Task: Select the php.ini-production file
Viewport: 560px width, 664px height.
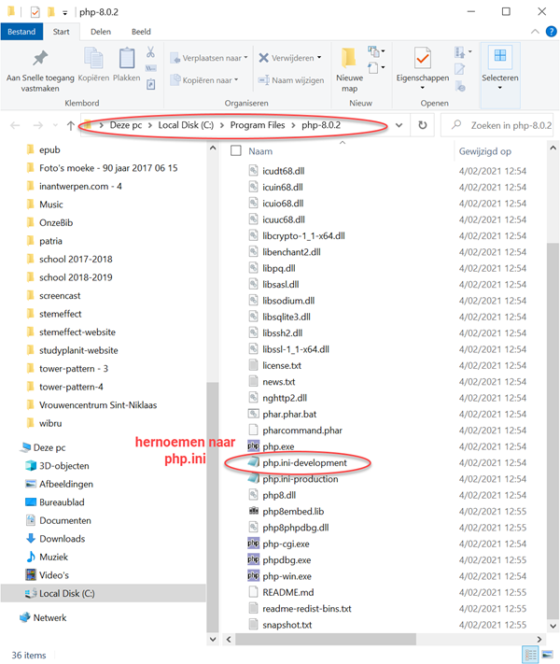Action: (x=300, y=479)
